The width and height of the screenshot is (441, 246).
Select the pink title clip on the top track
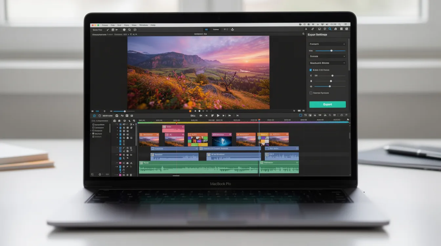click(x=173, y=129)
